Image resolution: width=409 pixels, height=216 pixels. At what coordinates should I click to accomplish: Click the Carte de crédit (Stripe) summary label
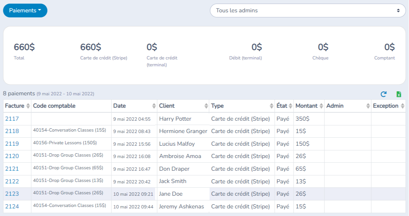[x=103, y=58]
